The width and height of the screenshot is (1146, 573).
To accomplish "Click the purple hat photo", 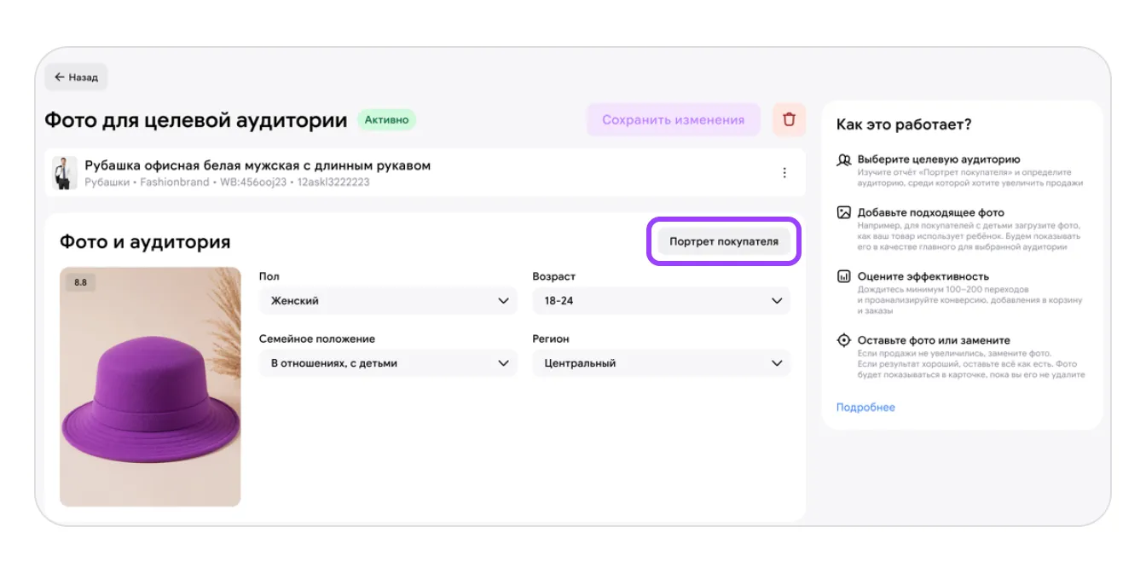I will point(150,387).
